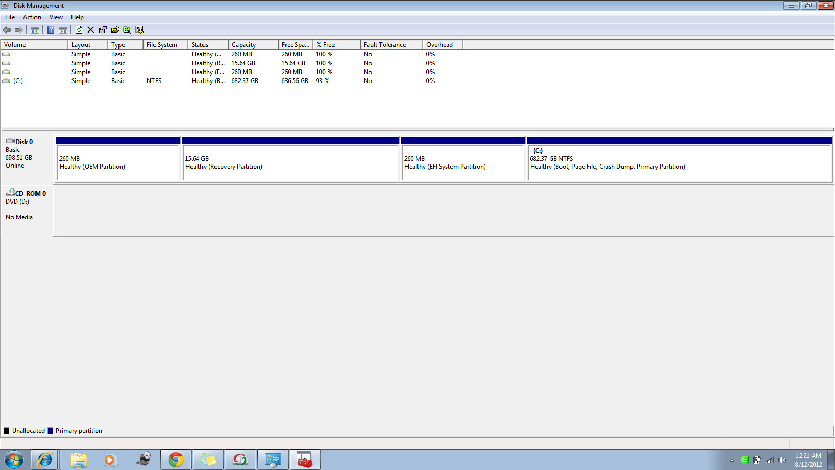
Task: Sort by the Layout column header
Action: [x=88, y=45]
